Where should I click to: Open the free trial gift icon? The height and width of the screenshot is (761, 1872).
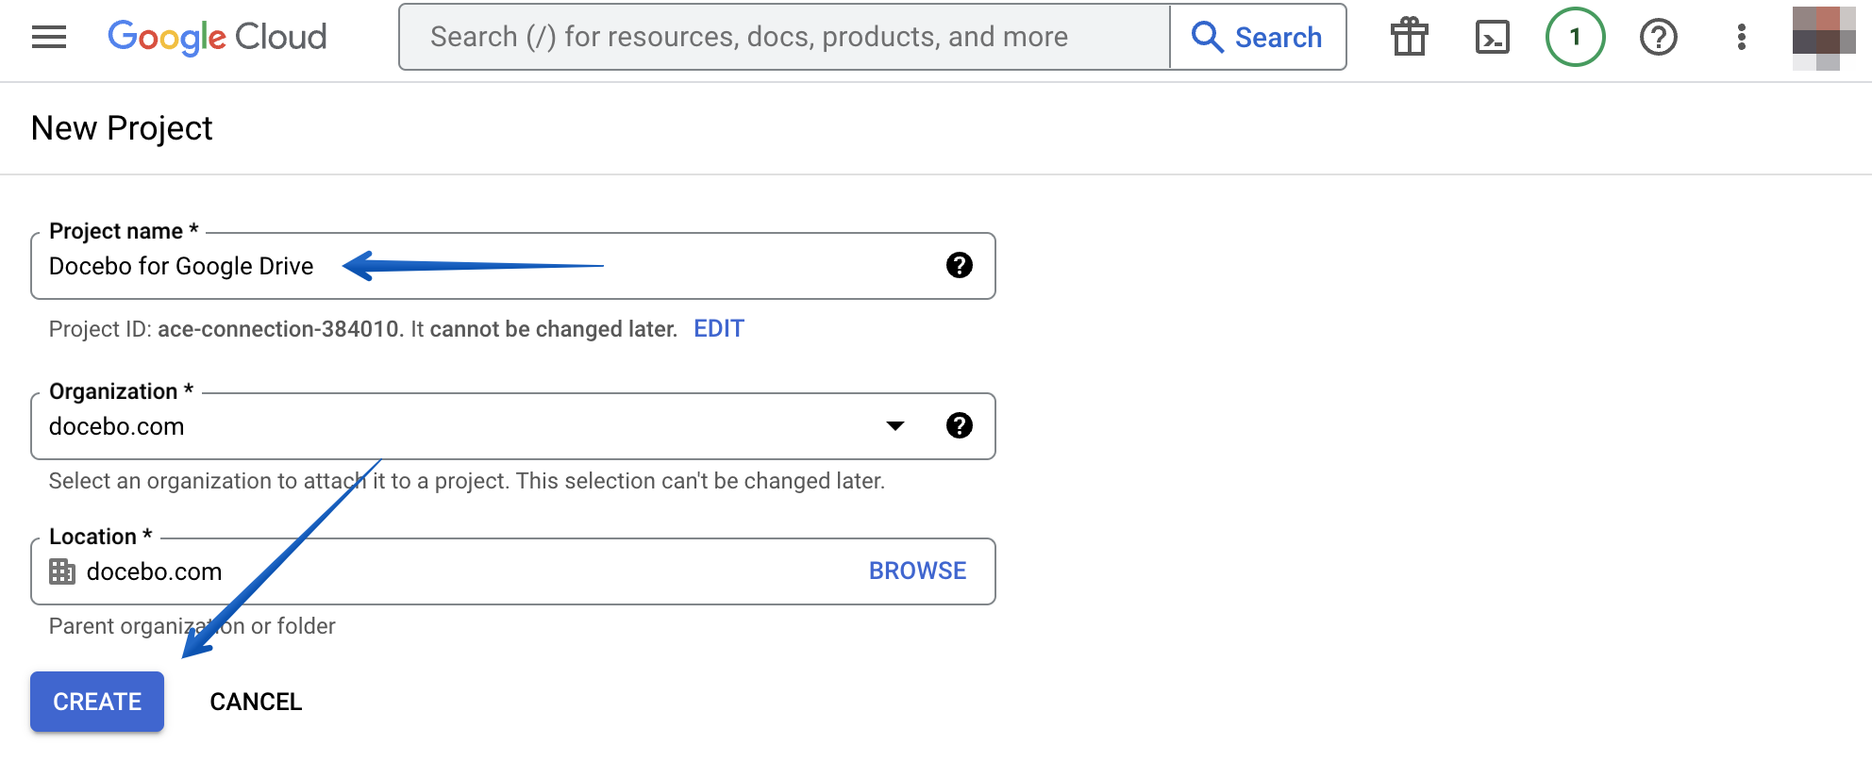click(x=1408, y=37)
